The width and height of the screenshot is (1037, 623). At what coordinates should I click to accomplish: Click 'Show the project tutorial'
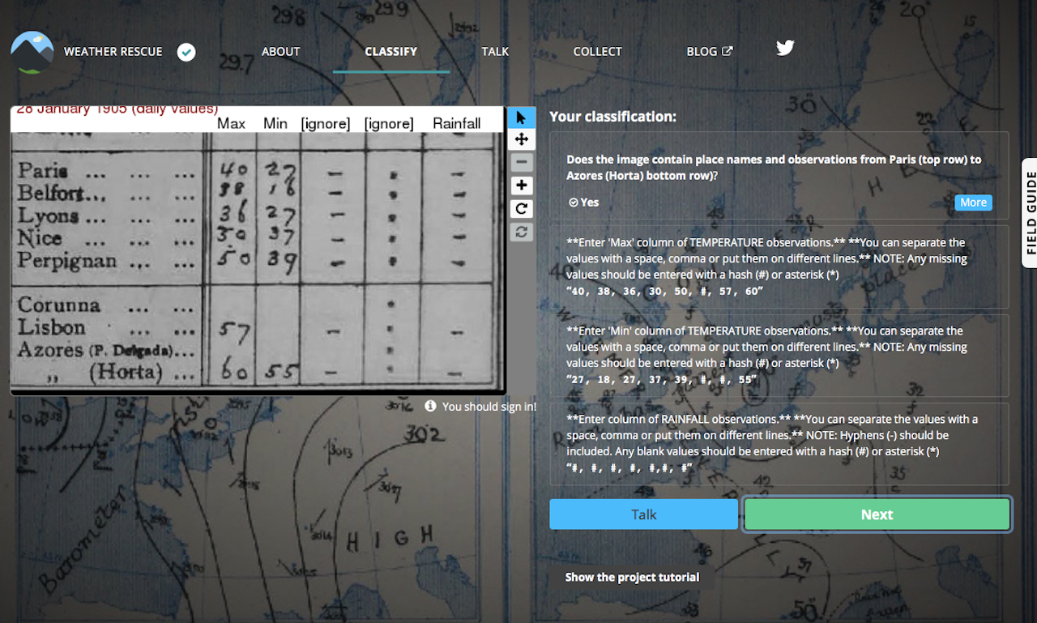click(x=632, y=577)
